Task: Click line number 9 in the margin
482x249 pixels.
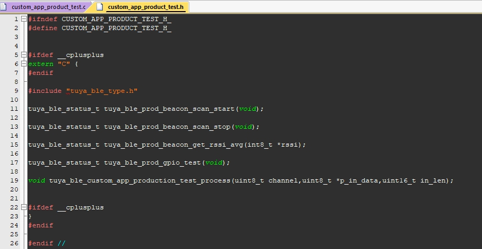Action: pyautogui.click(x=16, y=91)
